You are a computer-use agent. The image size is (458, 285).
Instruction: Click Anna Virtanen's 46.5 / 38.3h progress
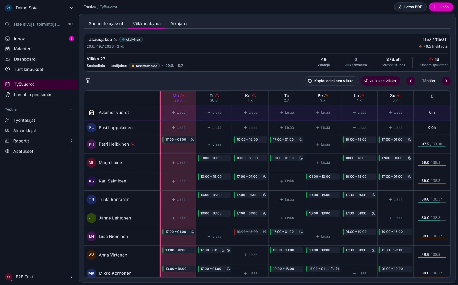(x=432, y=255)
